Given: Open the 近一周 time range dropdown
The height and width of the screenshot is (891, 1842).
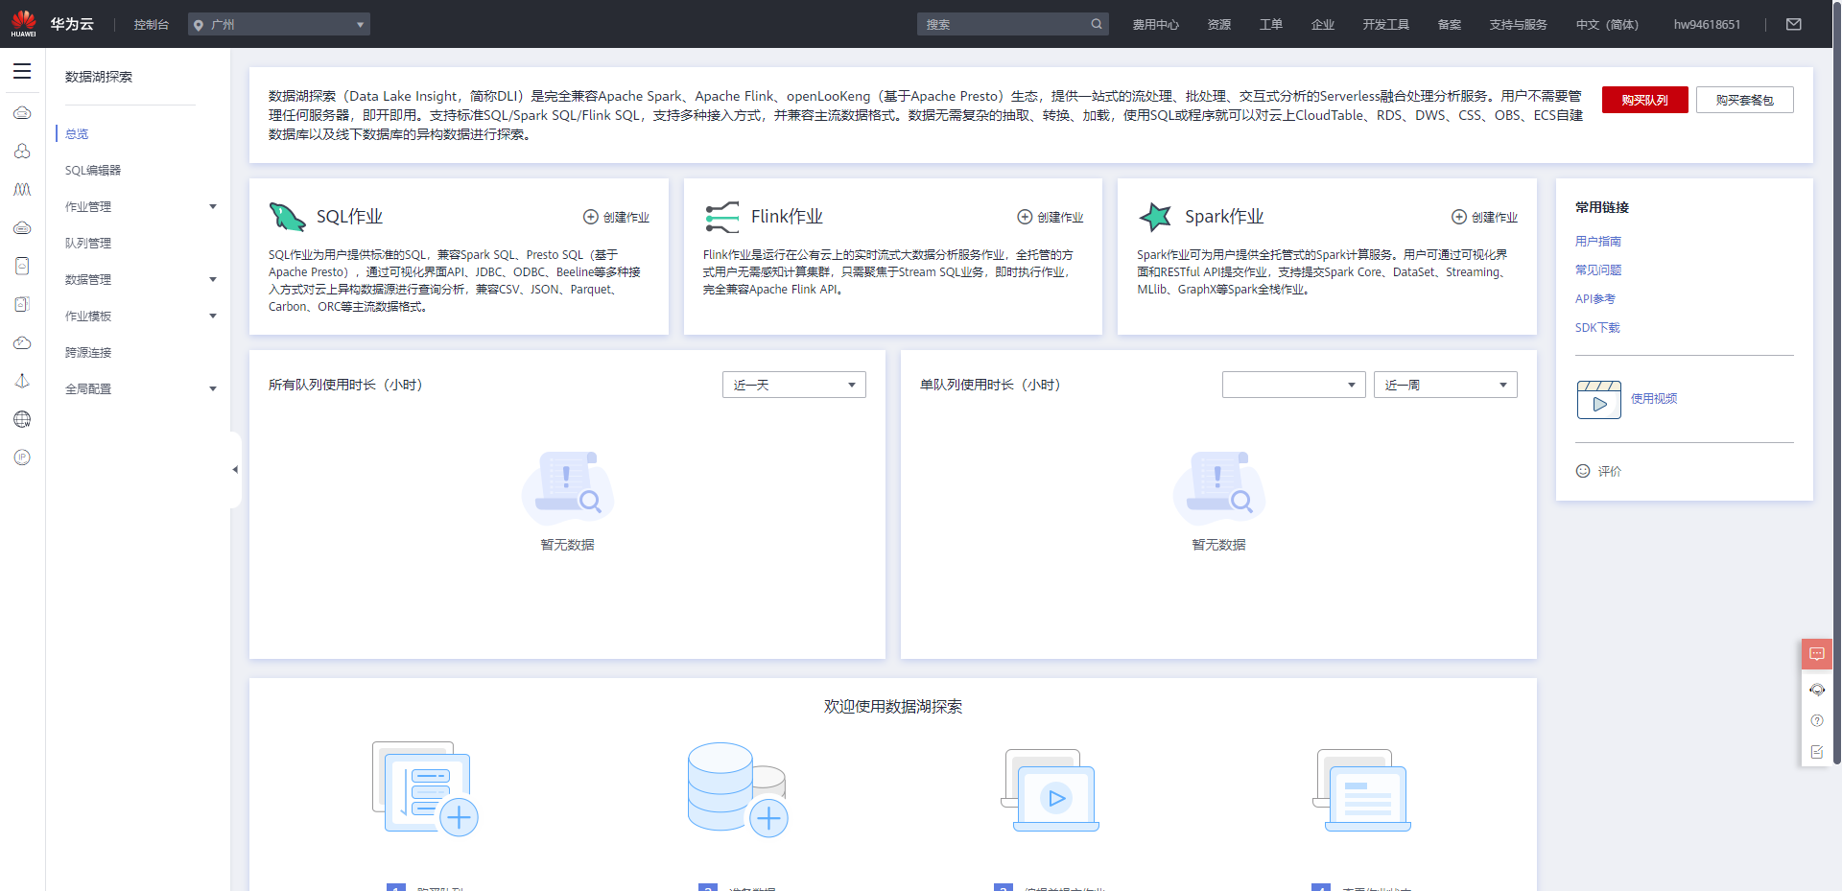Looking at the screenshot, I should [1446, 385].
